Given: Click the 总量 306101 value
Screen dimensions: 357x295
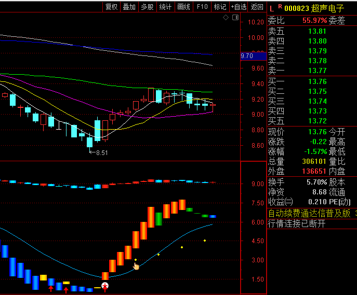Looking at the screenshot, I should [x=314, y=161].
